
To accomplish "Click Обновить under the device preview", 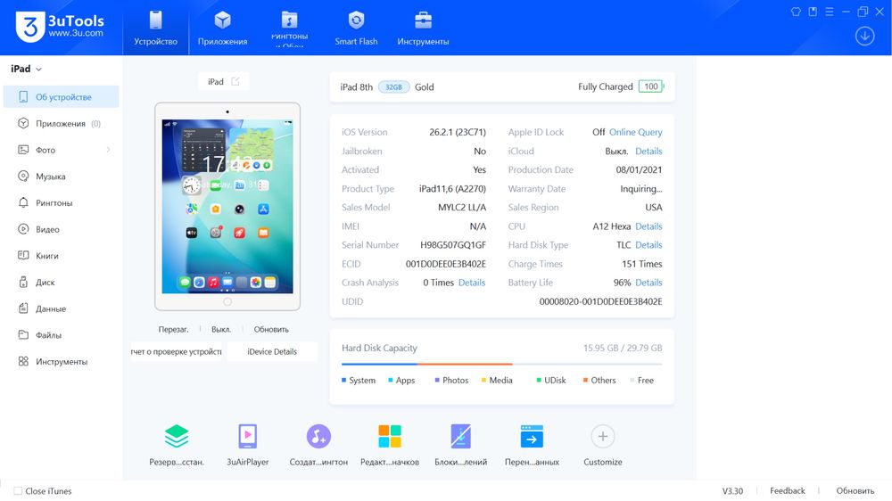I will coord(271,329).
